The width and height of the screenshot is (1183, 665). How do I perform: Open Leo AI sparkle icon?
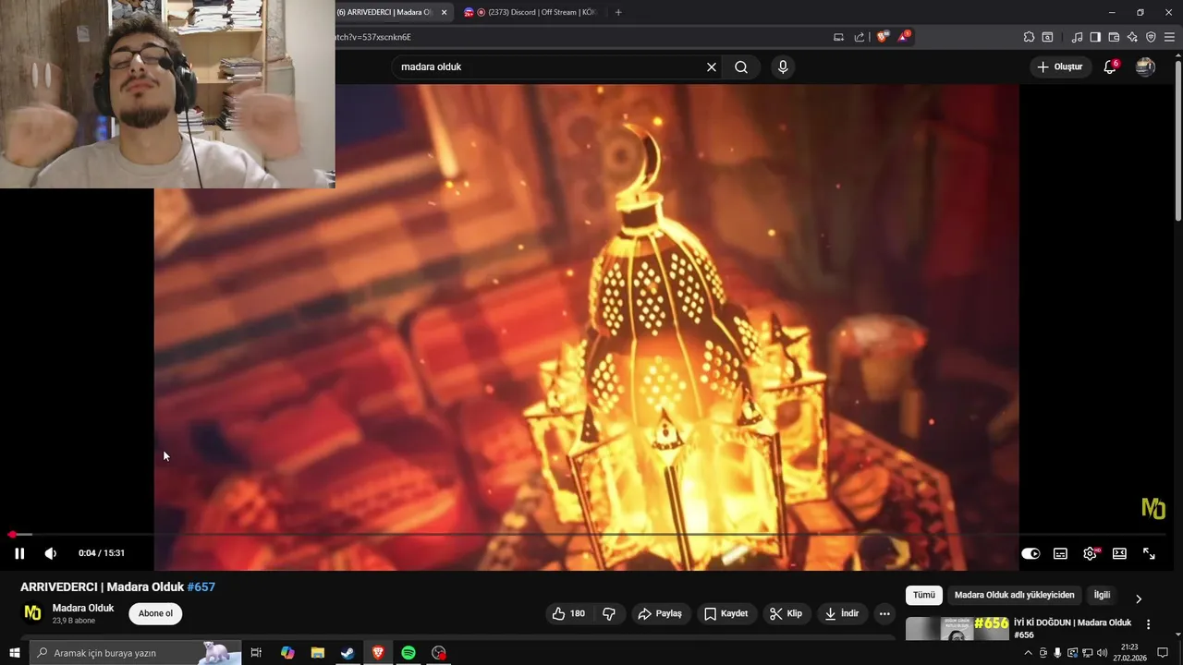pos(1132,37)
